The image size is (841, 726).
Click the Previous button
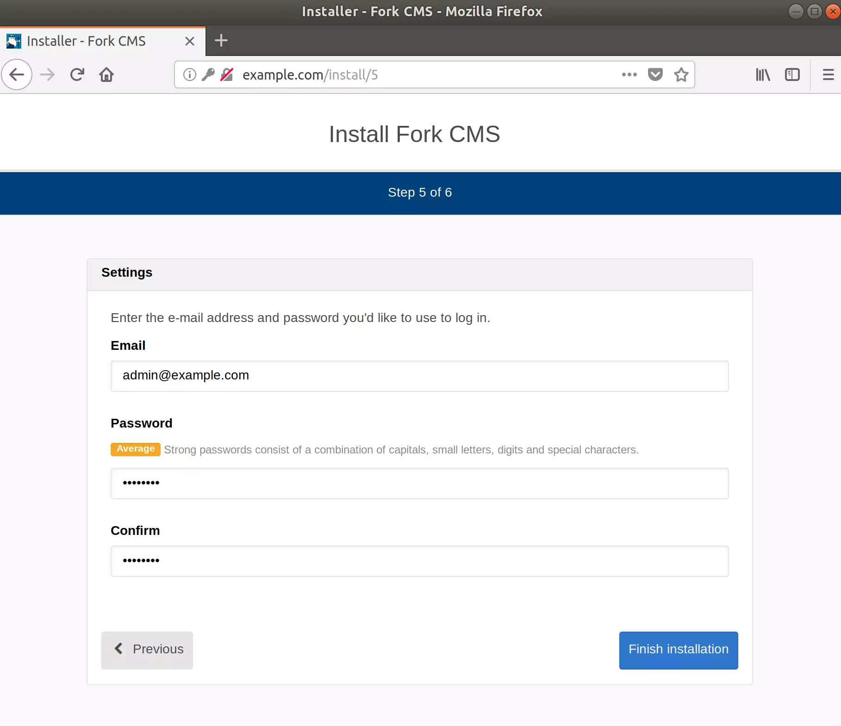click(x=147, y=651)
